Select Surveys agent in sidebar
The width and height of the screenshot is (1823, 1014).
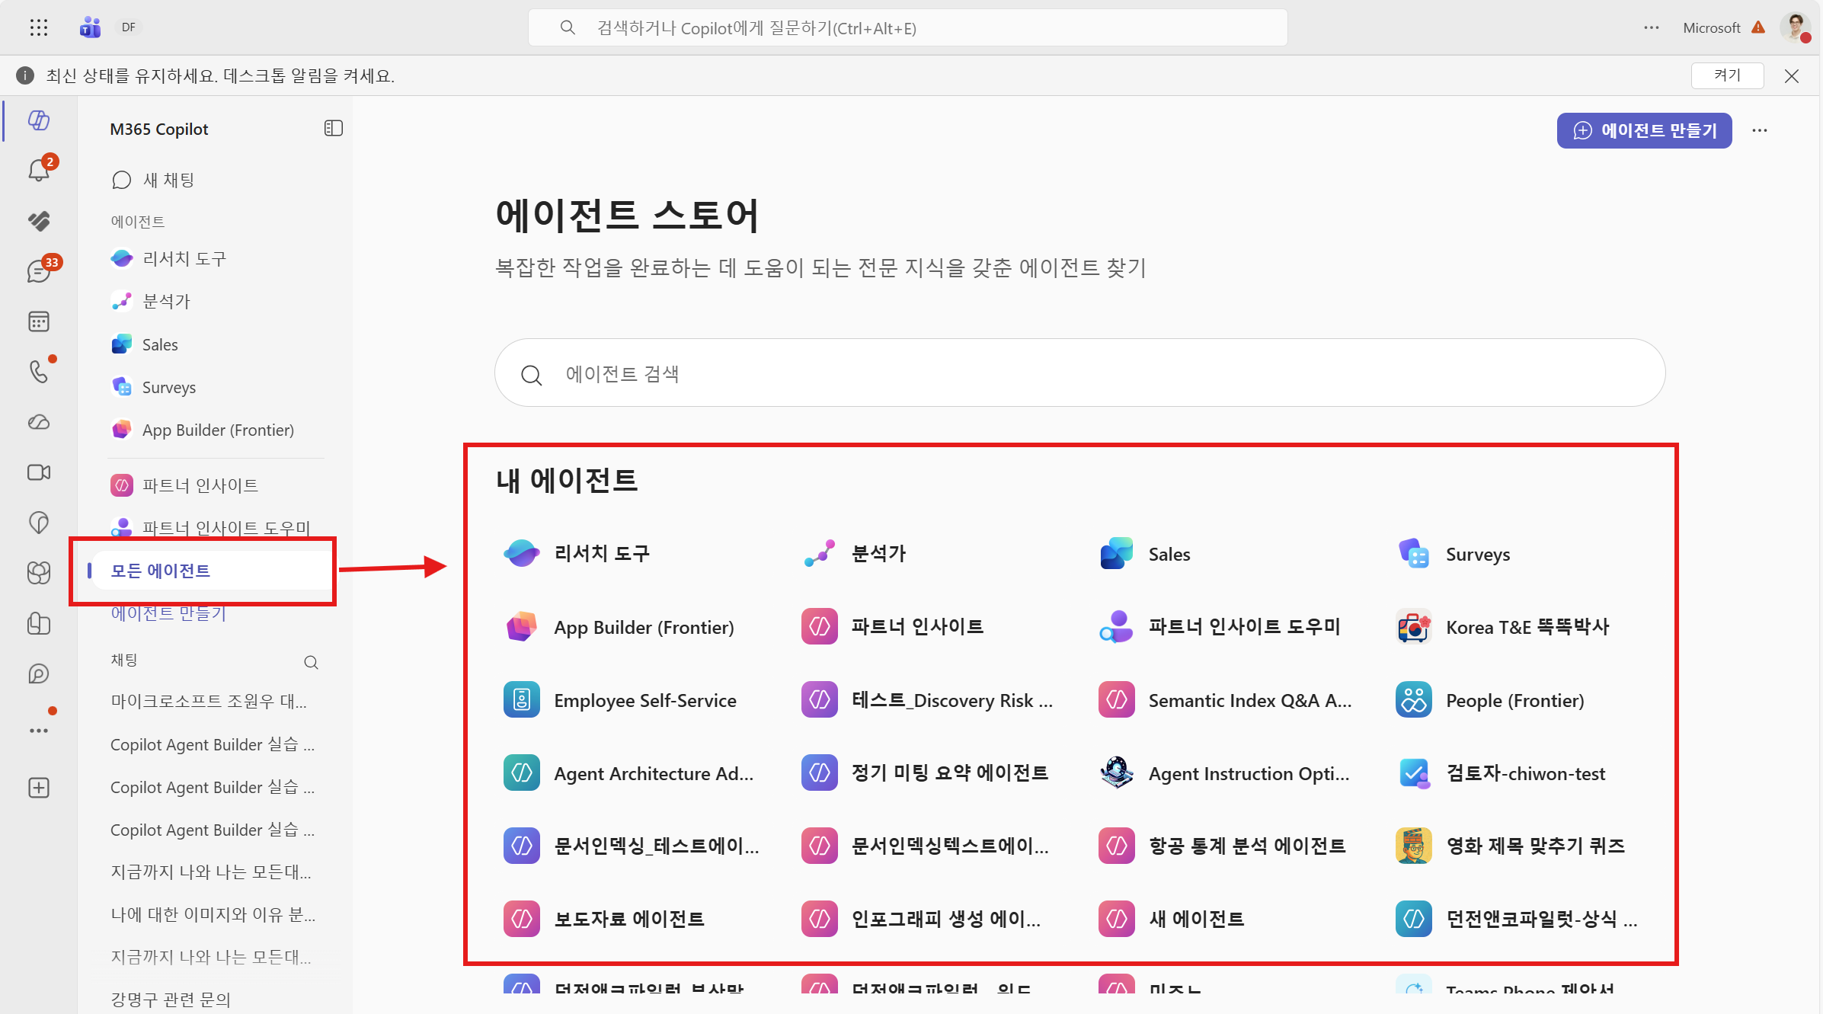coord(152,387)
